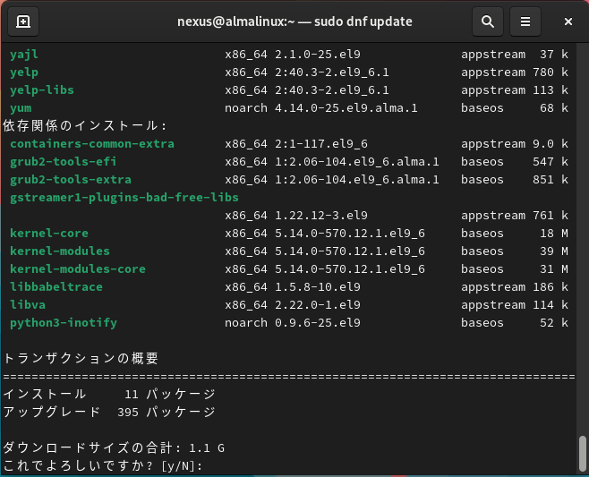
Task: Click the vertical scrollbar thumb
Action: coord(583,455)
